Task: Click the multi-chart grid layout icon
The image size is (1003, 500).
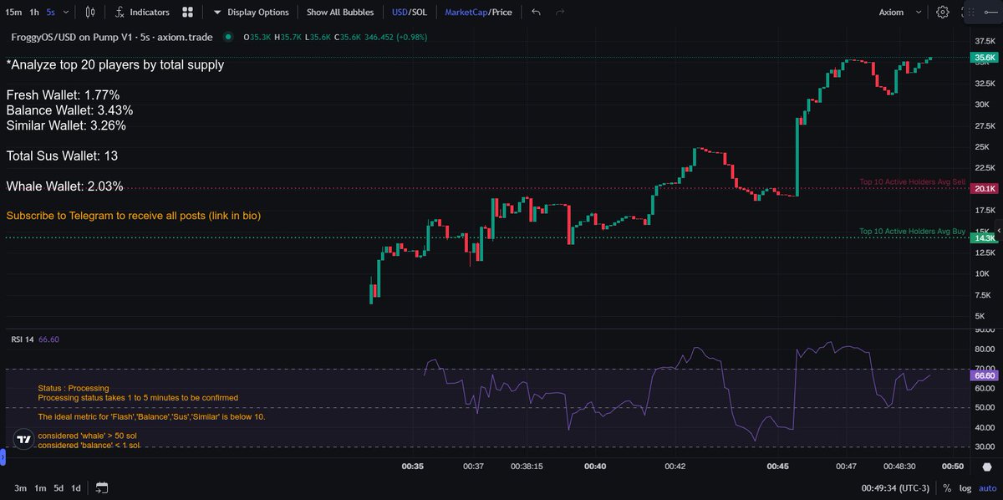Action: (x=186, y=12)
